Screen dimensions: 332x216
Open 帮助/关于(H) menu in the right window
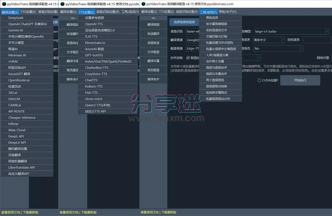(228, 12)
